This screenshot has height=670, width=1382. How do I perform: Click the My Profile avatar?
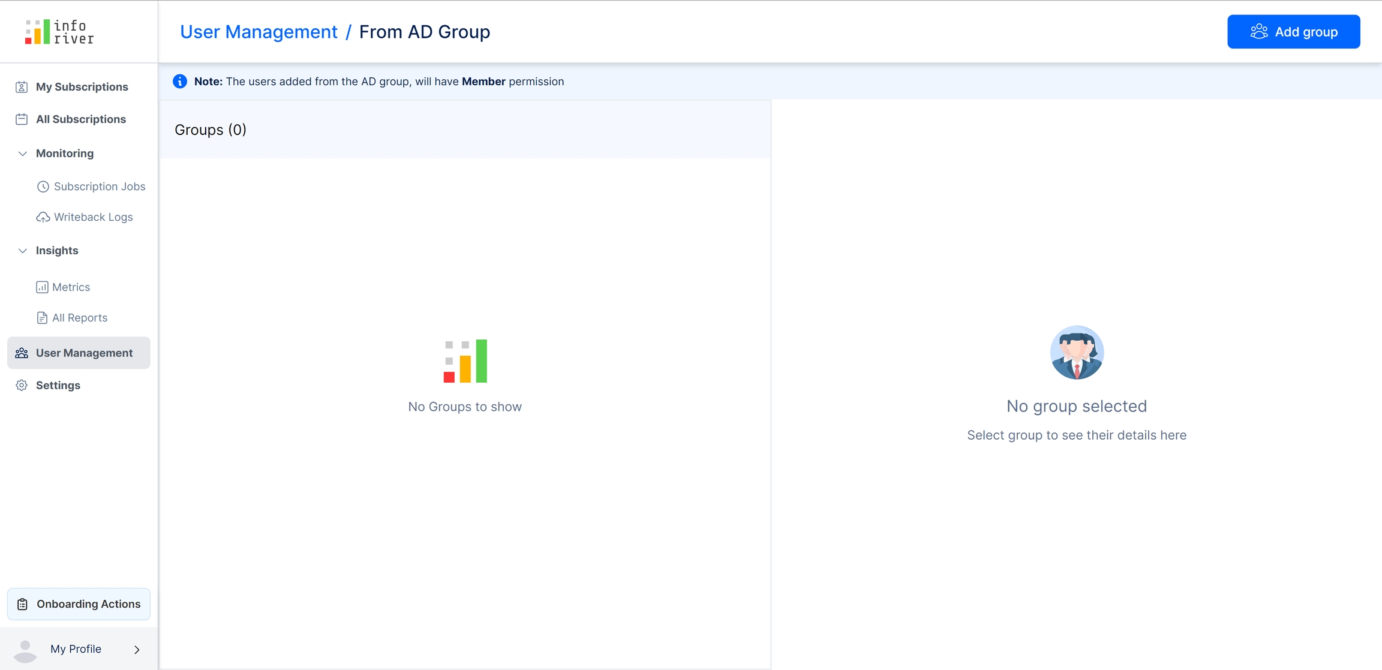point(25,650)
